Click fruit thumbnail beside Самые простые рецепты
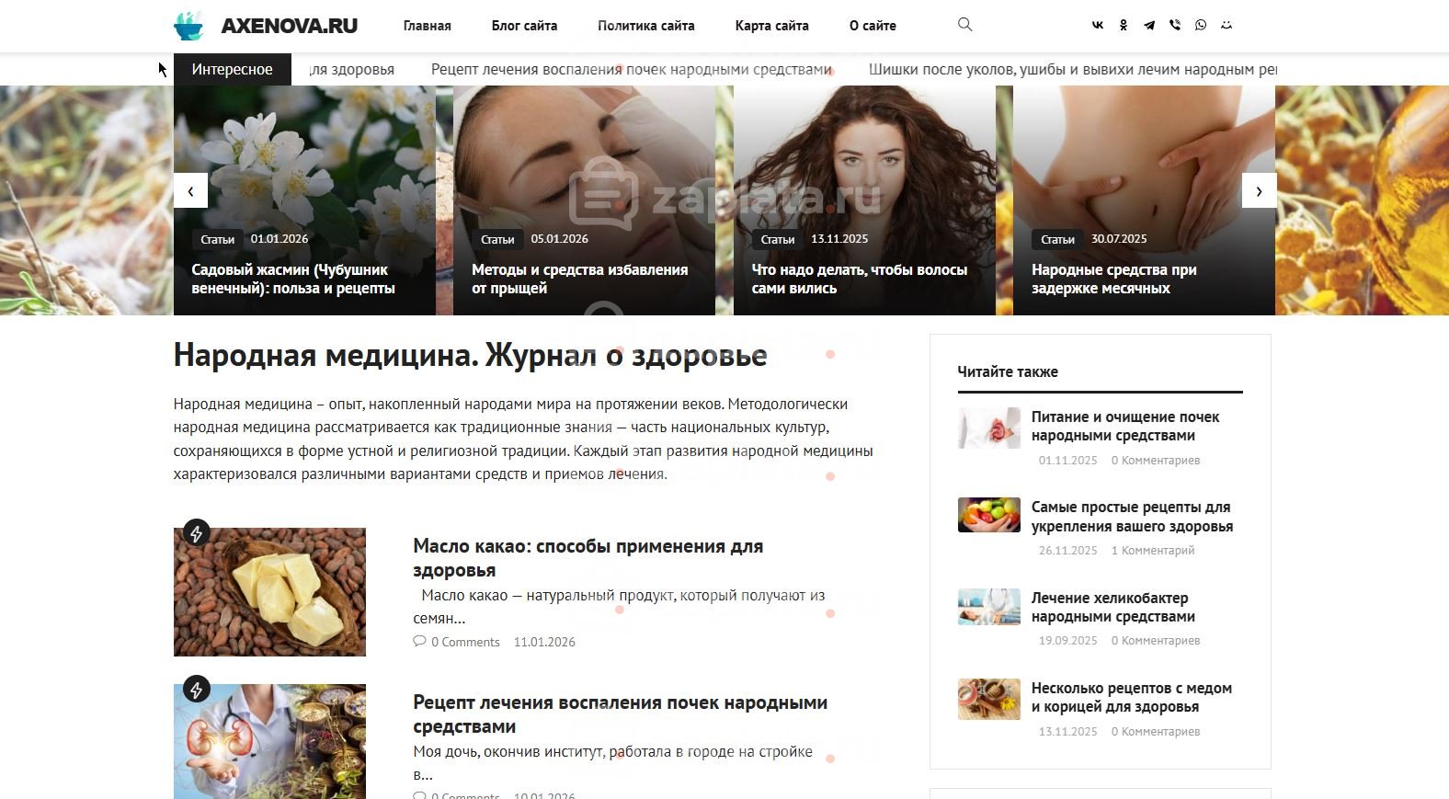This screenshot has height=799, width=1449. coord(989,515)
